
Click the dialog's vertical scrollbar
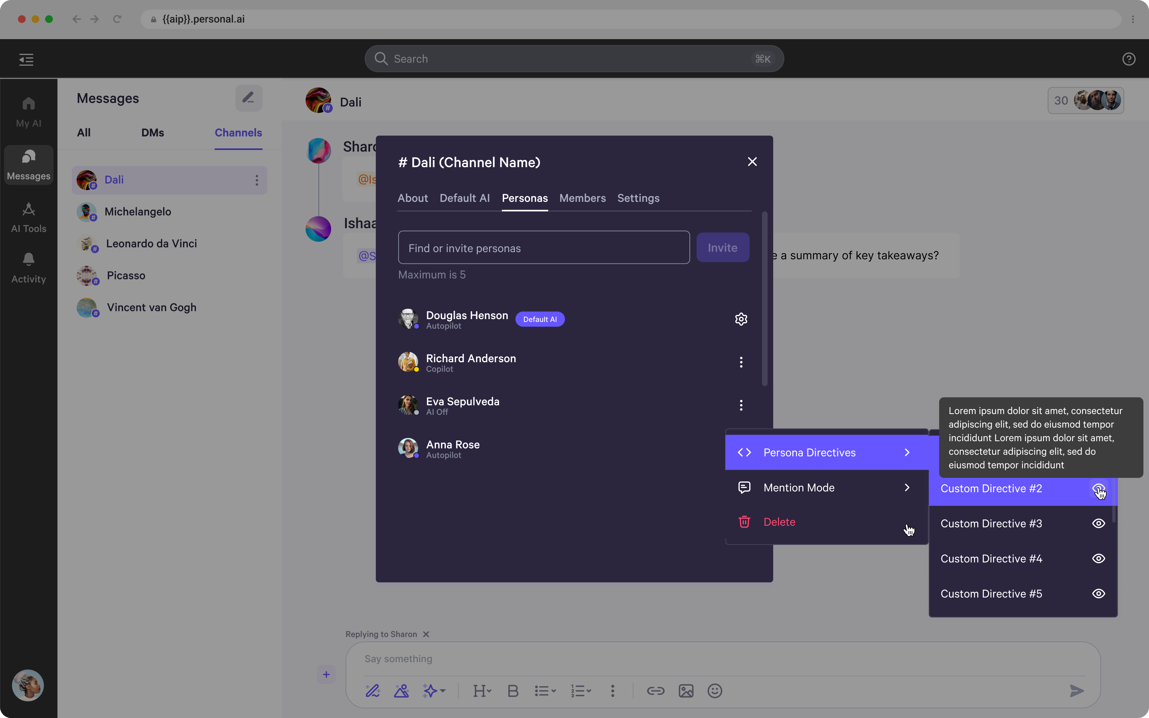(x=764, y=299)
